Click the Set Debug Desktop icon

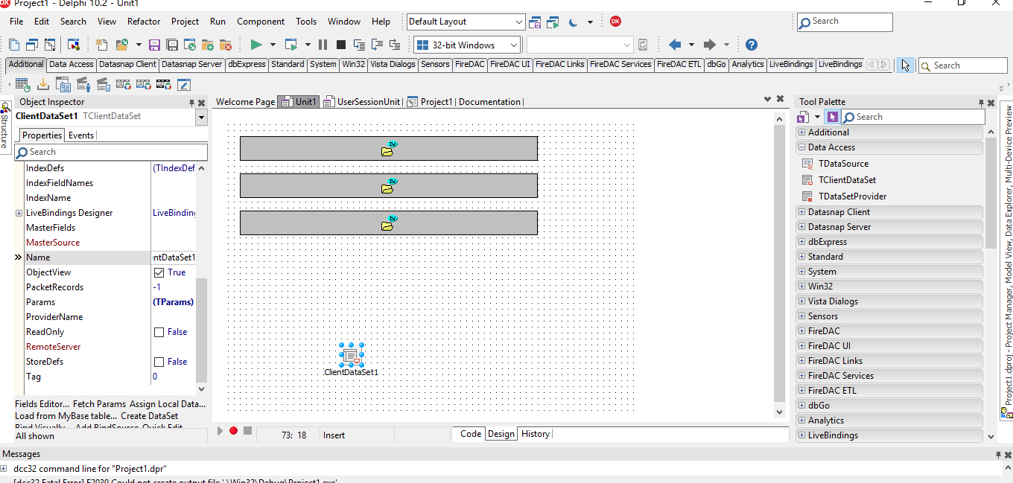pos(553,22)
